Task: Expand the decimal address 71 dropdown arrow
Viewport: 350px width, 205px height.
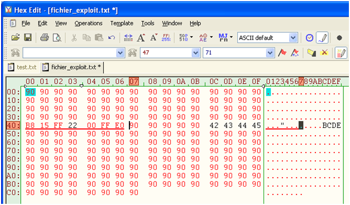Action: pyautogui.click(x=270, y=53)
